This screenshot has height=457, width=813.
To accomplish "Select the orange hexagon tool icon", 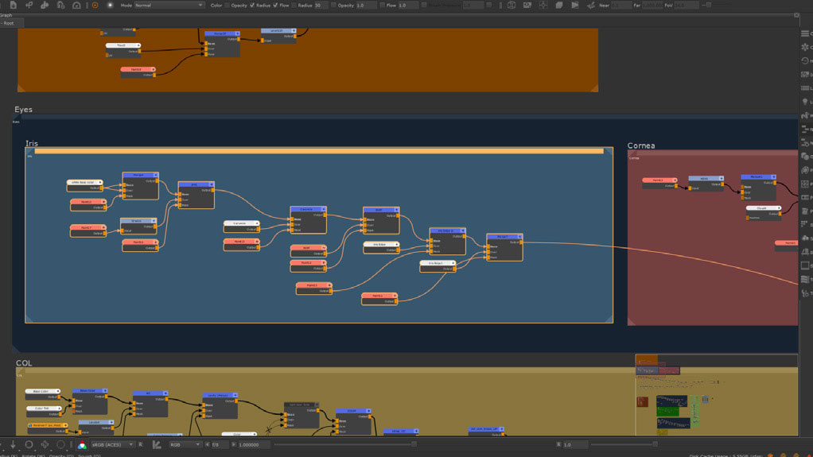I will click(95, 6).
